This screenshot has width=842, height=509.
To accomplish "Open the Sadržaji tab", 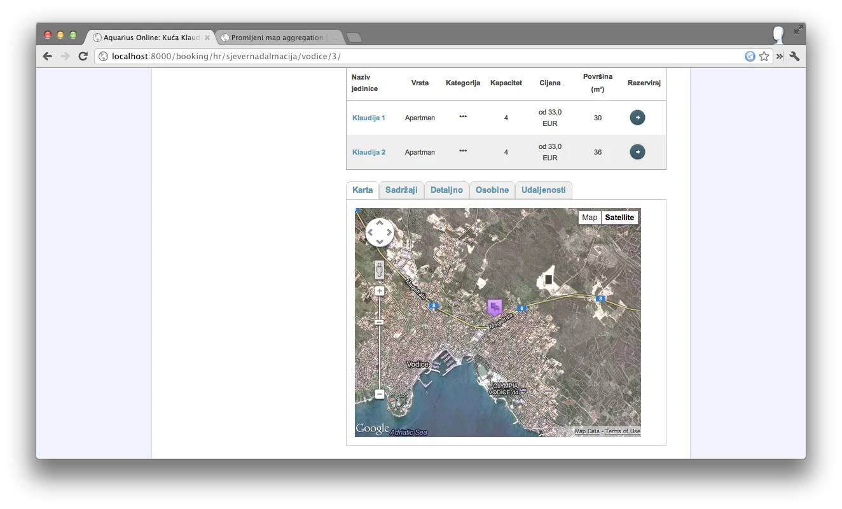I will pyautogui.click(x=401, y=190).
